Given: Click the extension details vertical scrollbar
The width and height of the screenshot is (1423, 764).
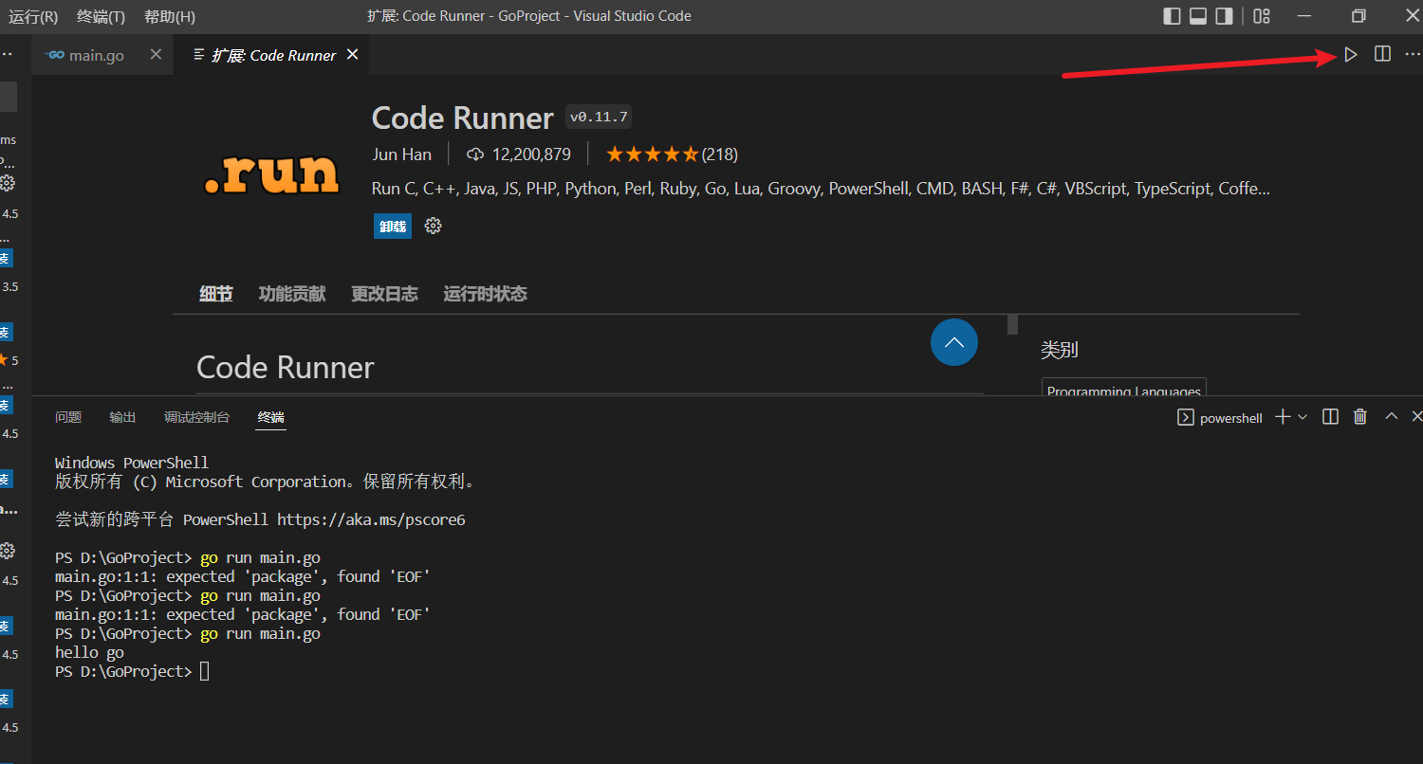Looking at the screenshot, I should click(x=1012, y=325).
